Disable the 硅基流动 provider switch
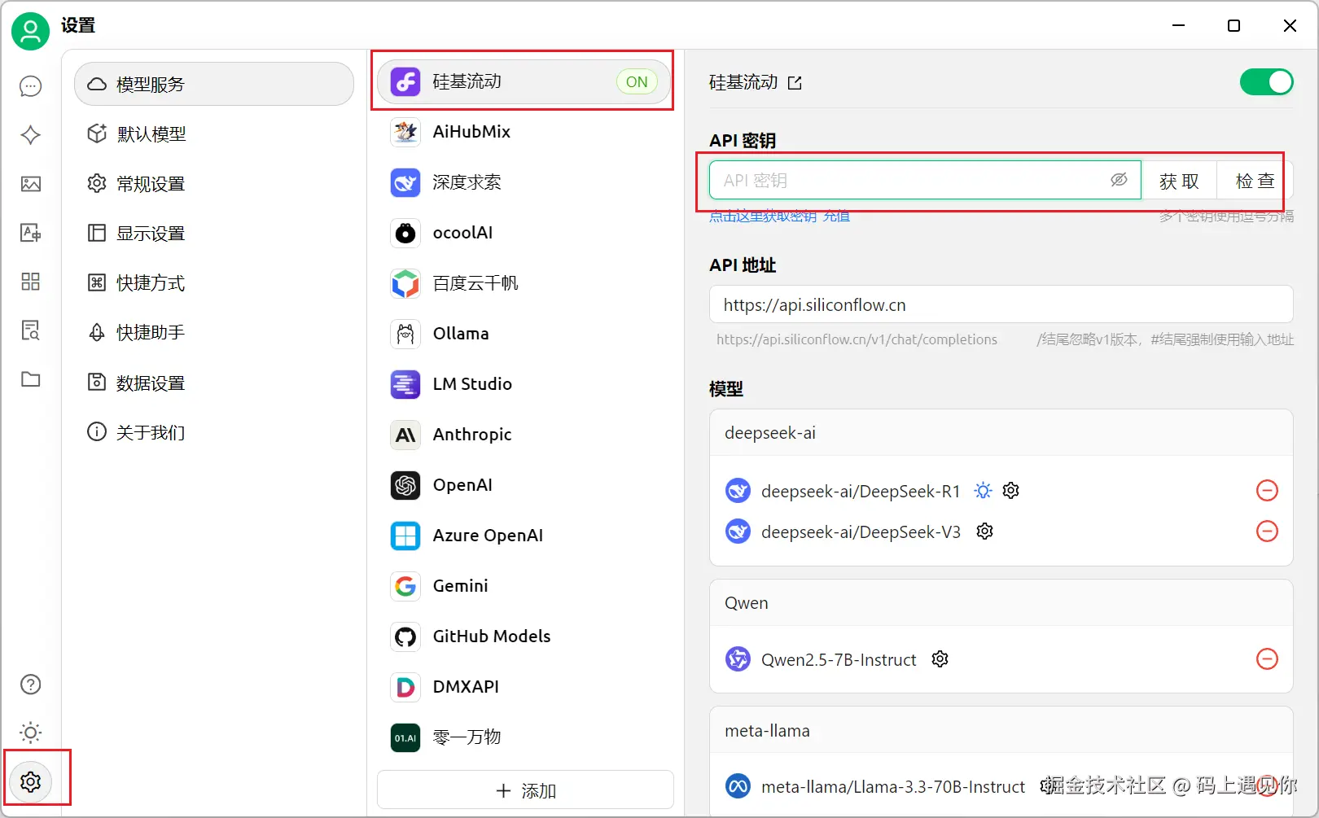The width and height of the screenshot is (1319, 818). point(1266,82)
